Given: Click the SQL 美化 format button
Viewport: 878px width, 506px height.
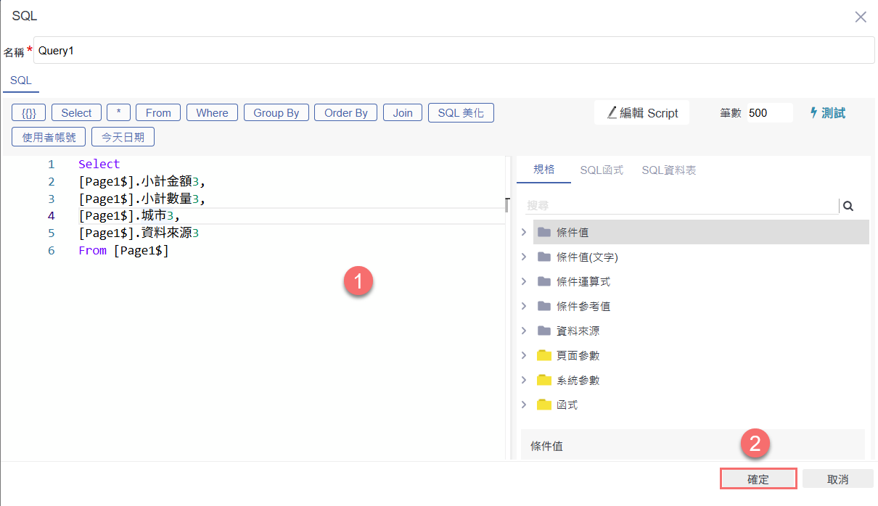Looking at the screenshot, I should pos(461,112).
